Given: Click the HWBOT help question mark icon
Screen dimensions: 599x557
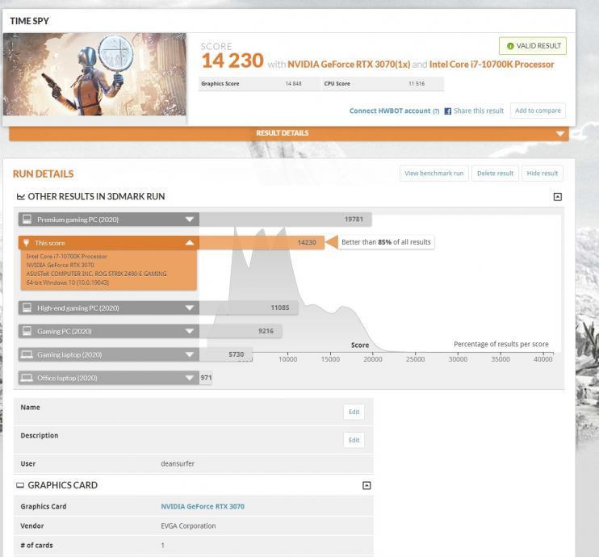Looking at the screenshot, I should coord(436,111).
